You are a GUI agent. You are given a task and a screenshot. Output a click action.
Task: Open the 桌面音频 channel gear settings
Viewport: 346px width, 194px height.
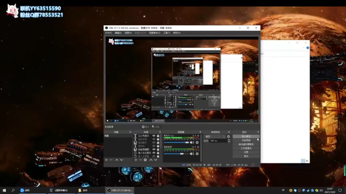click(197, 154)
